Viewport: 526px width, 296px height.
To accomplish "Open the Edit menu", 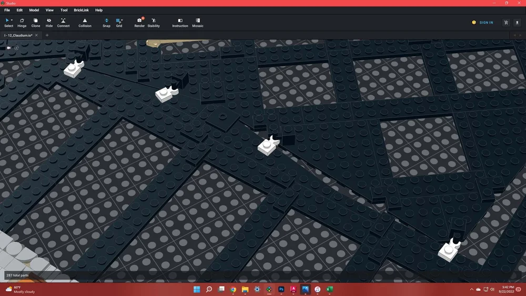I will coord(19,10).
